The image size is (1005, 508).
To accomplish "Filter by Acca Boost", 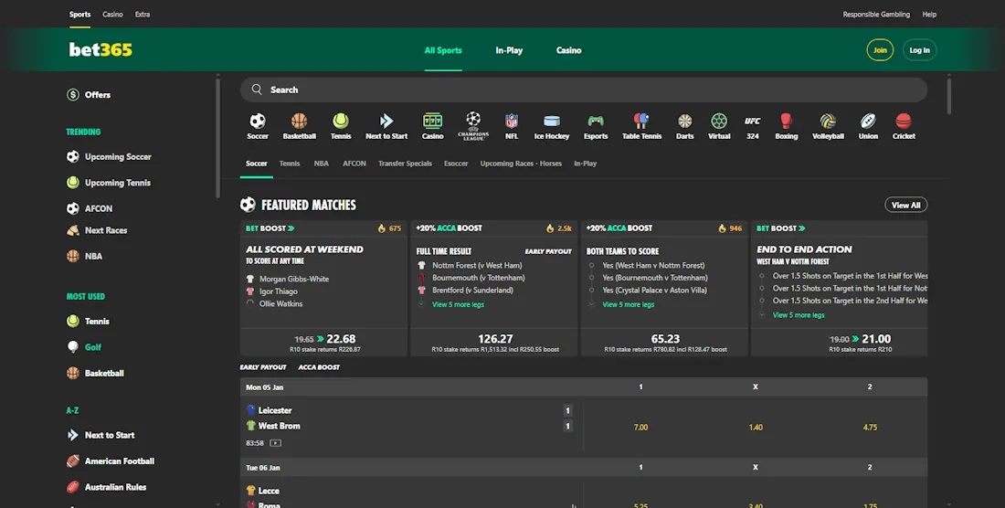I will pyautogui.click(x=319, y=367).
